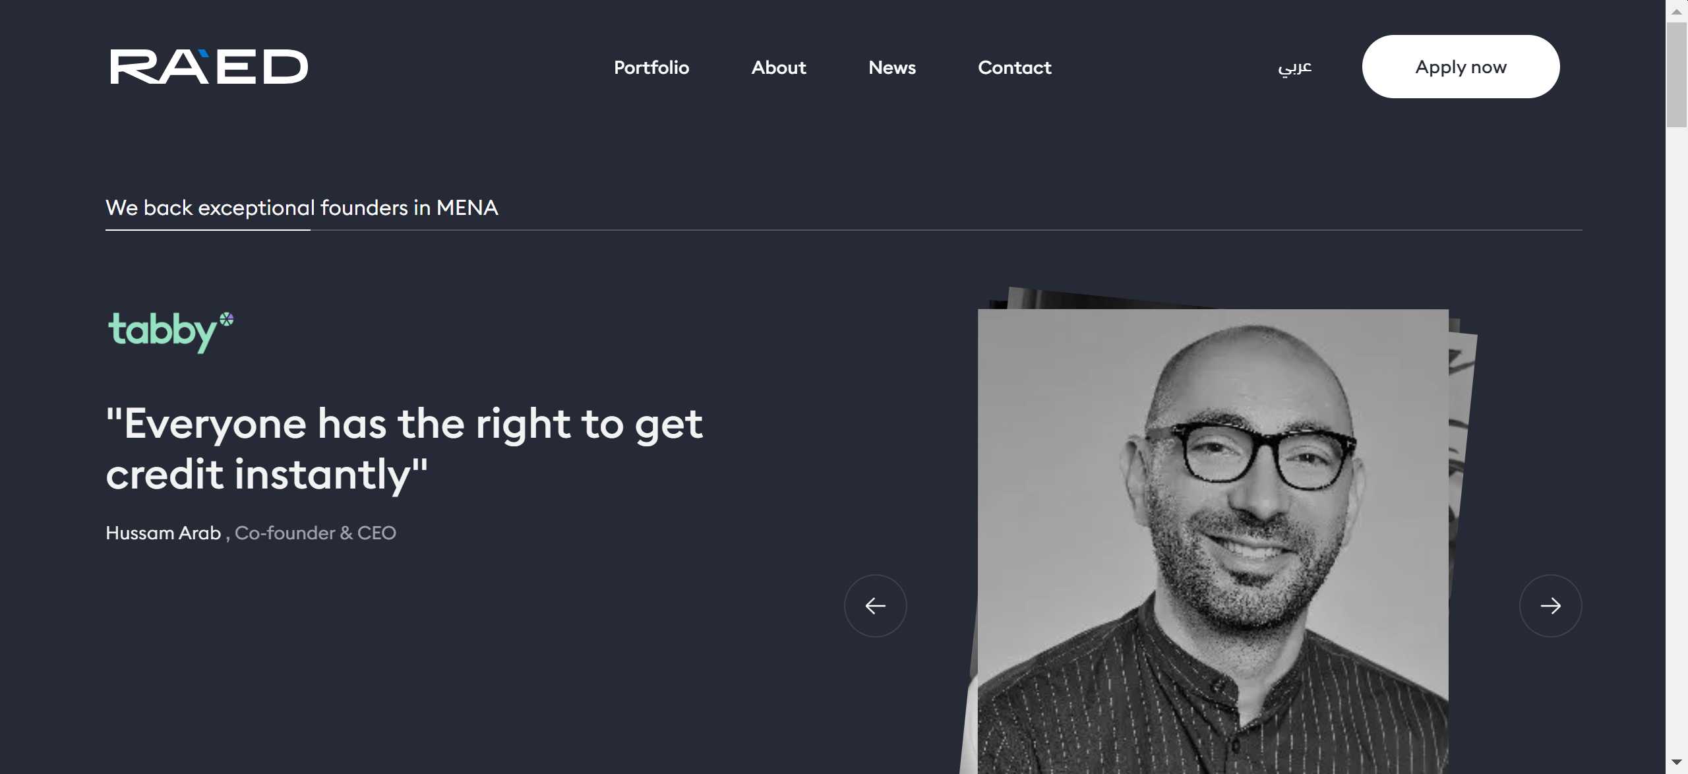Switch language to Arabic (عربي)
1688x774 pixels.
tap(1294, 67)
